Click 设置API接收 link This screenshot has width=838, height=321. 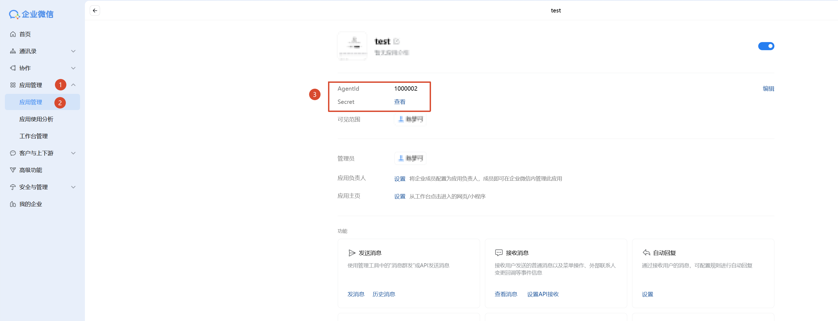(x=543, y=294)
